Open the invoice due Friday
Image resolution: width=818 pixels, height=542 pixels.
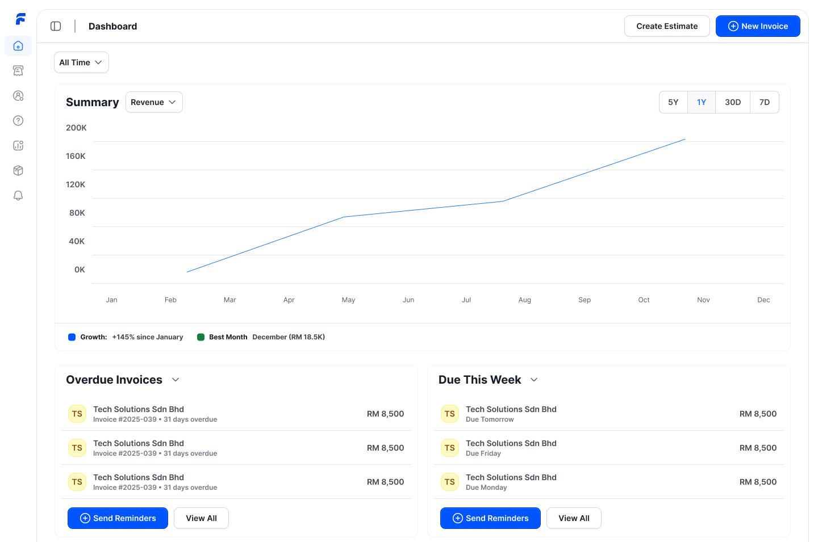609,448
